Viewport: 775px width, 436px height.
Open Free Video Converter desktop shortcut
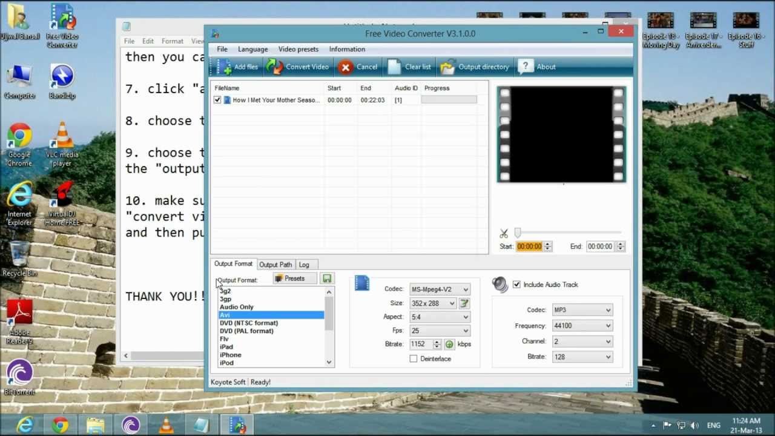coord(62,25)
